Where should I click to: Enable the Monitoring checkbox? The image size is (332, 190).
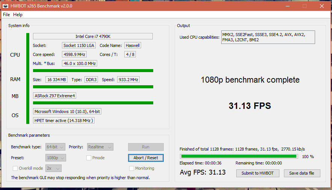coord(131,168)
